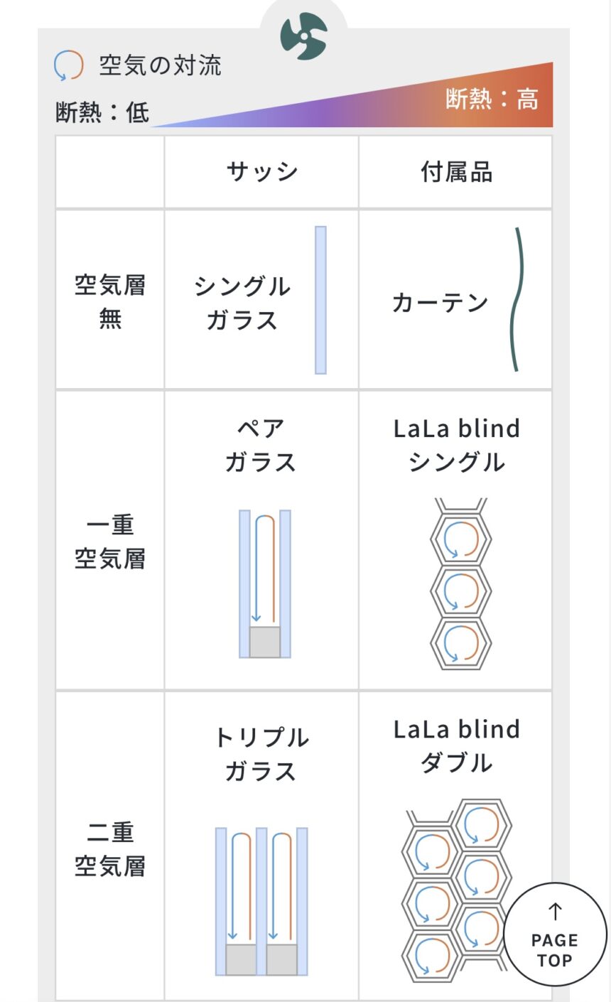The height and width of the screenshot is (1002, 611).
Task: Click the トリプルガラス heading text
Action: pyautogui.click(x=261, y=754)
